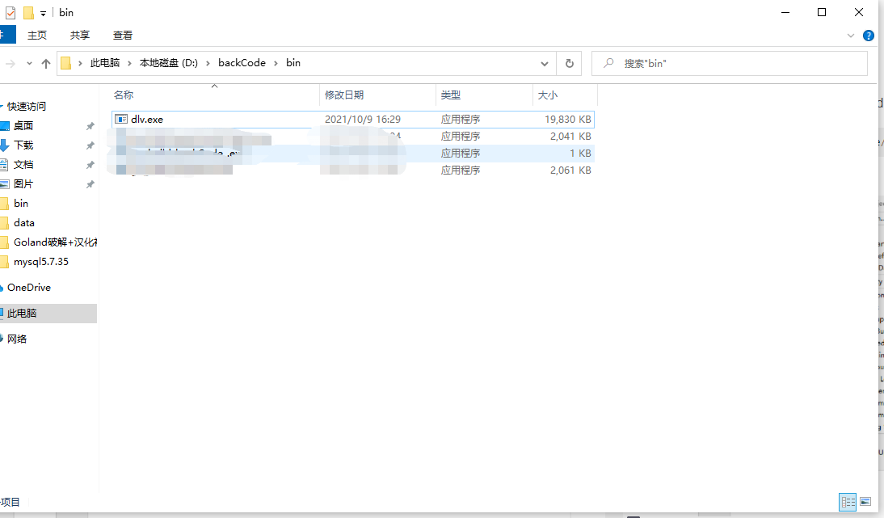Click the 应用程序 type of dlv.exe
This screenshot has width=884, height=518.
(x=461, y=120)
